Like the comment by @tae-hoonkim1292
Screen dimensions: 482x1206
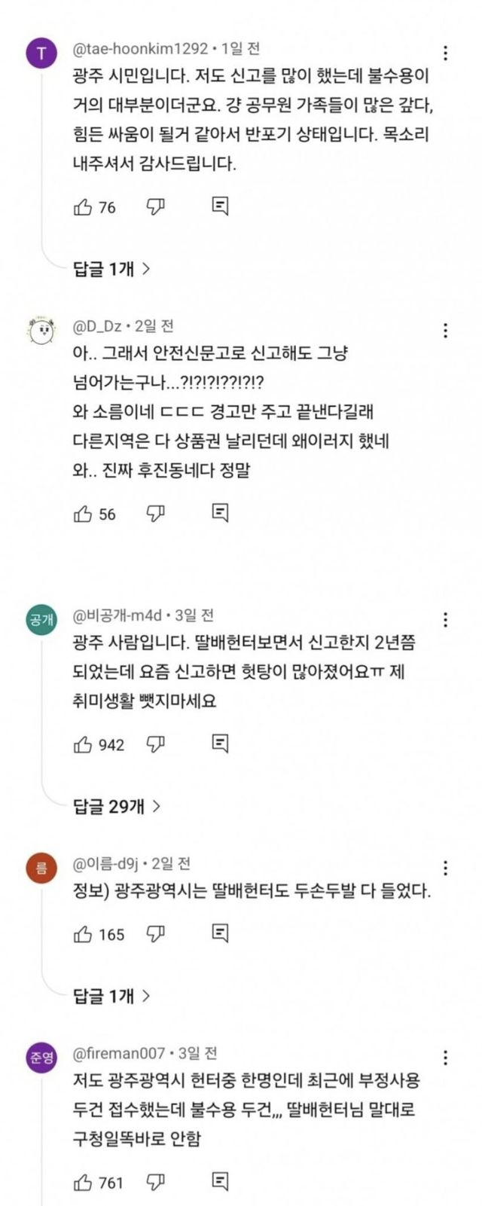point(83,207)
